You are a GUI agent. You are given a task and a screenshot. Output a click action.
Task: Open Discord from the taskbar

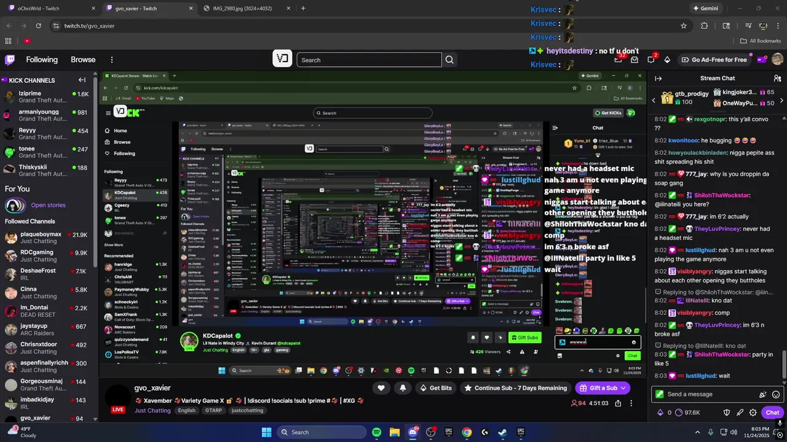coord(413,432)
